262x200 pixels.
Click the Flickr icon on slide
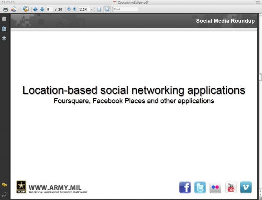click(x=215, y=187)
